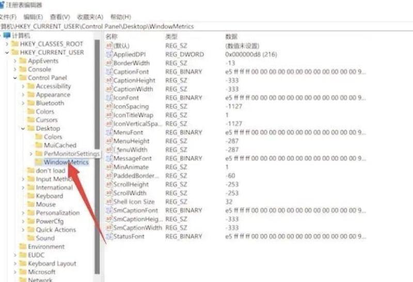The width and height of the screenshot is (413, 282).
Task: Click the 计算机 computer icon
Action: (7, 35)
